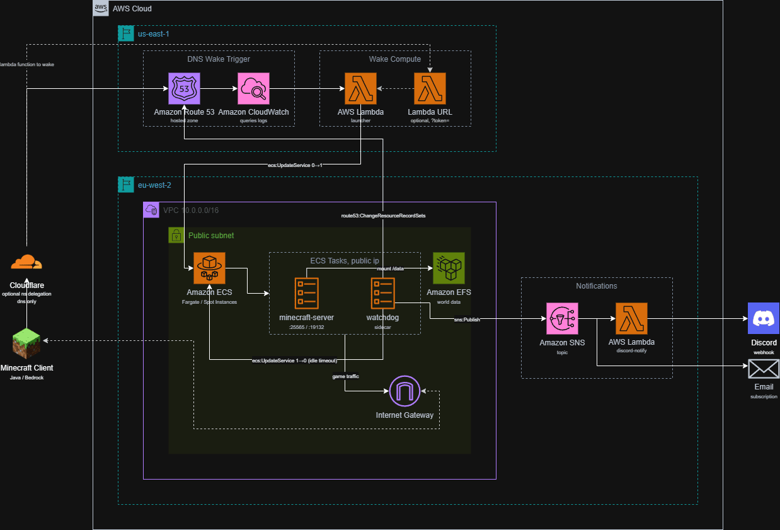This screenshot has height=530, width=780.
Task: Click the Email envelope icon
Action: (764, 369)
